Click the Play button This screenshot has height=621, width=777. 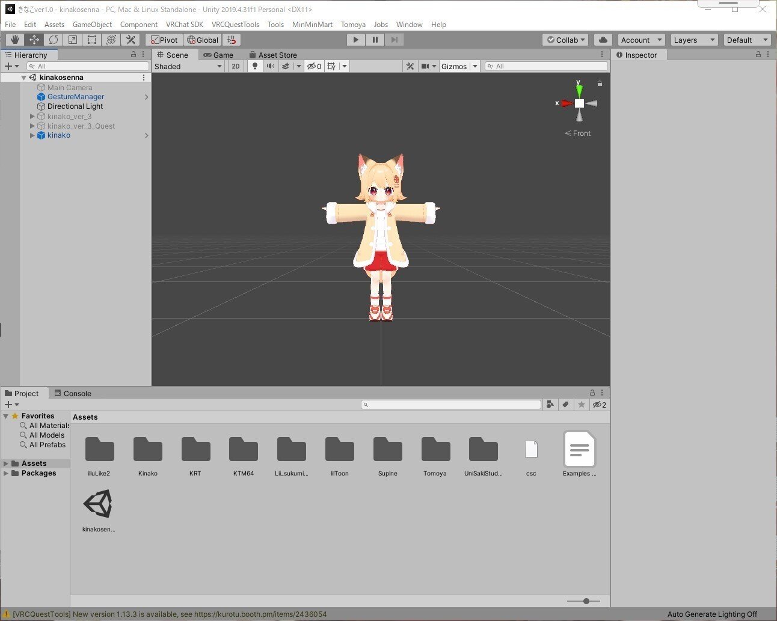pyautogui.click(x=356, y=40)
